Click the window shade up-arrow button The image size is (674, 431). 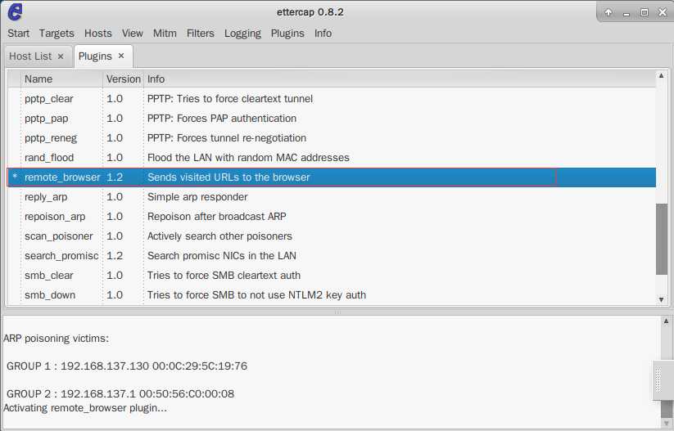pos(608,12)
